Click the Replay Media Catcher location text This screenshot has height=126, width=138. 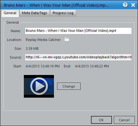[x=43, y=40]
